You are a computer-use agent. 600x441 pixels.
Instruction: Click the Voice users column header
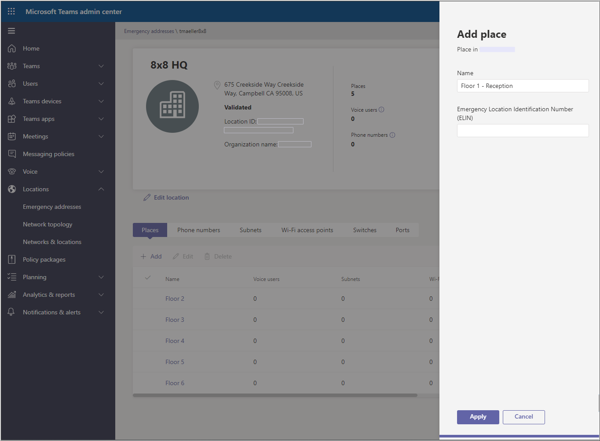coord(267,279)
